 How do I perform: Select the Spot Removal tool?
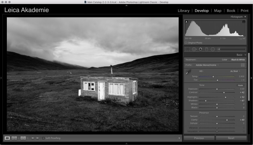[x=194, y=49]
